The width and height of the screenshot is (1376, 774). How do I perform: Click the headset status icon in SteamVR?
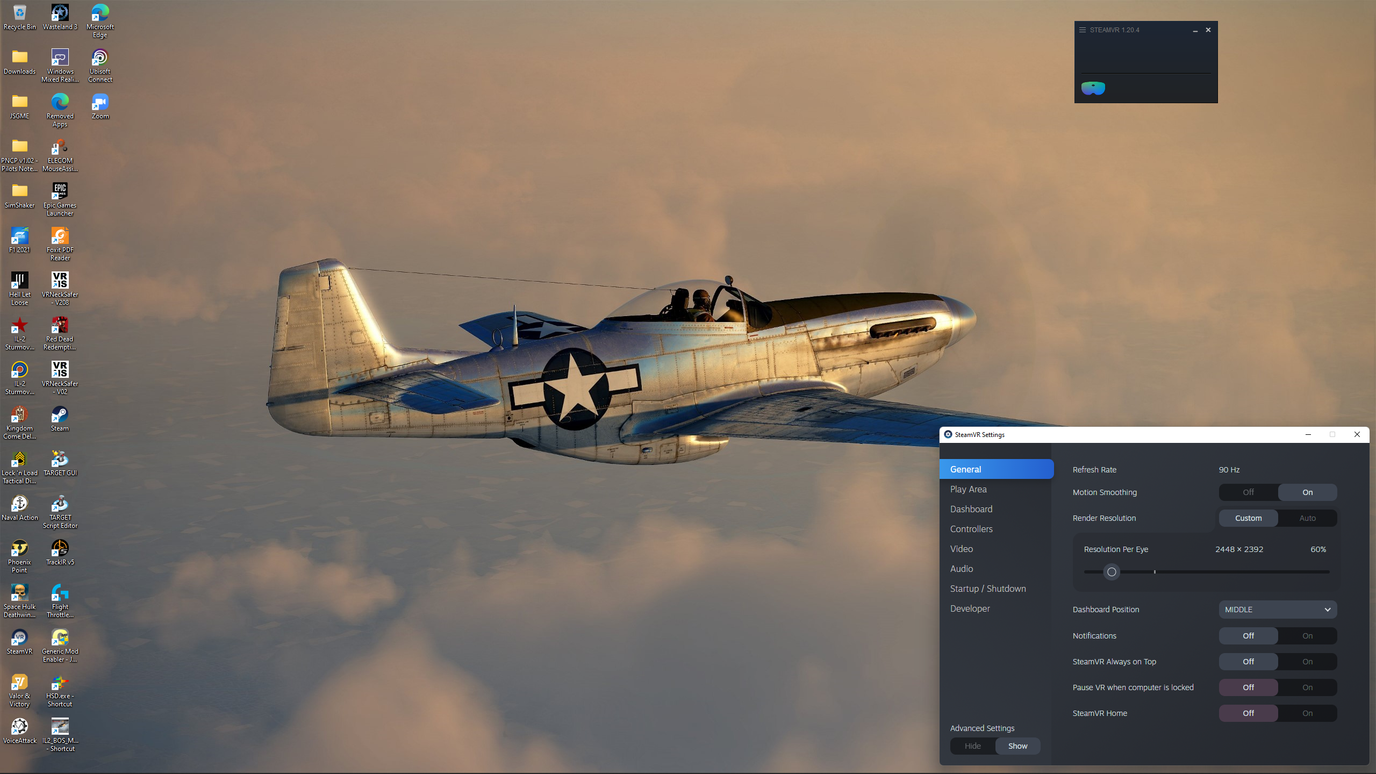coord(1093,88)
